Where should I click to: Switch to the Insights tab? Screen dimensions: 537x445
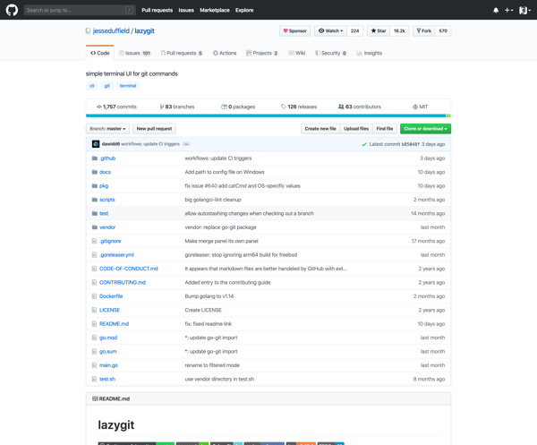[x=369, y=53]
